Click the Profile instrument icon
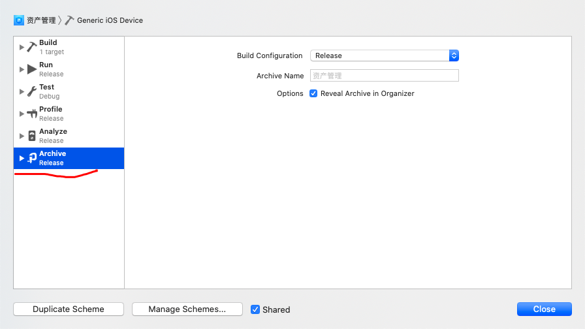Image resolution: width=585 pixels, height=329 pixels. point(32,114)
